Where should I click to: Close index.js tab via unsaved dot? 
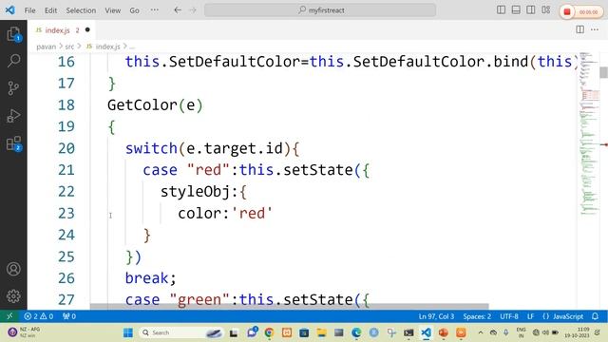point(87,29)
